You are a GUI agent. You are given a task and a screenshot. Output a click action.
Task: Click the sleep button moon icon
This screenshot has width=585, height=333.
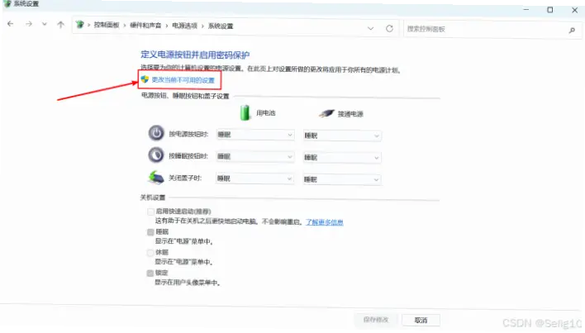pyautogui.click(x=156, y=155)
